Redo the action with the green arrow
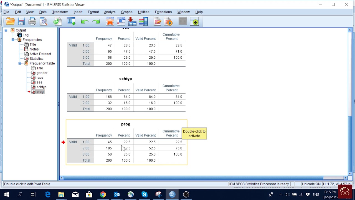This screenshot has width=355, height=200. (96, 21)
